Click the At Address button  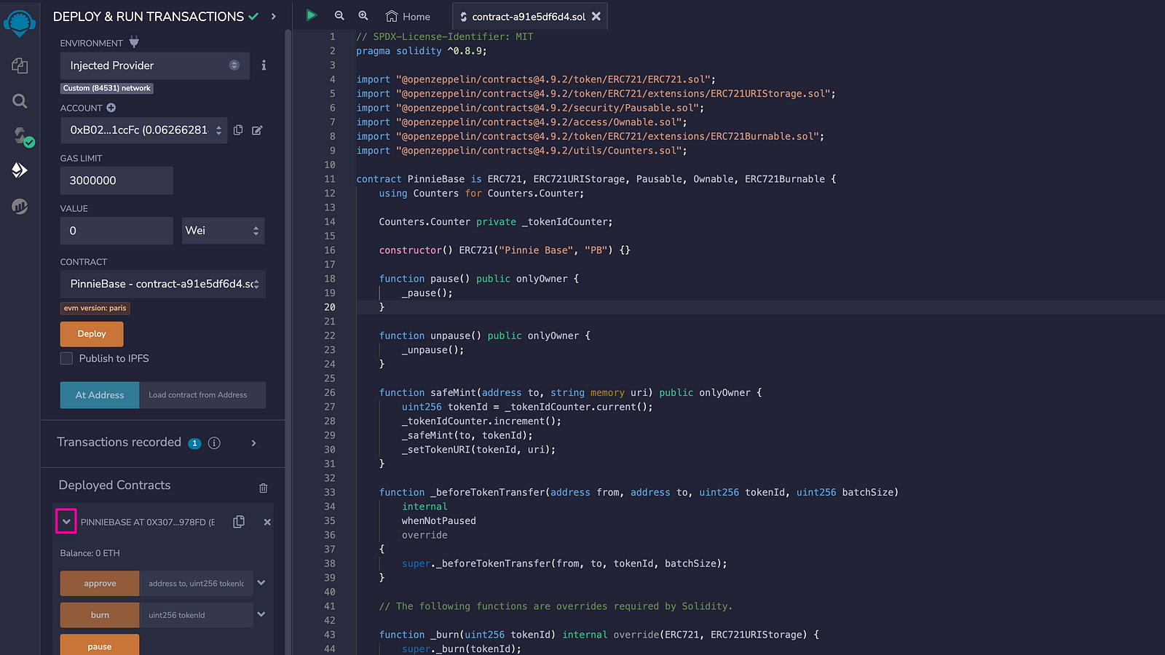coord(100,395)
